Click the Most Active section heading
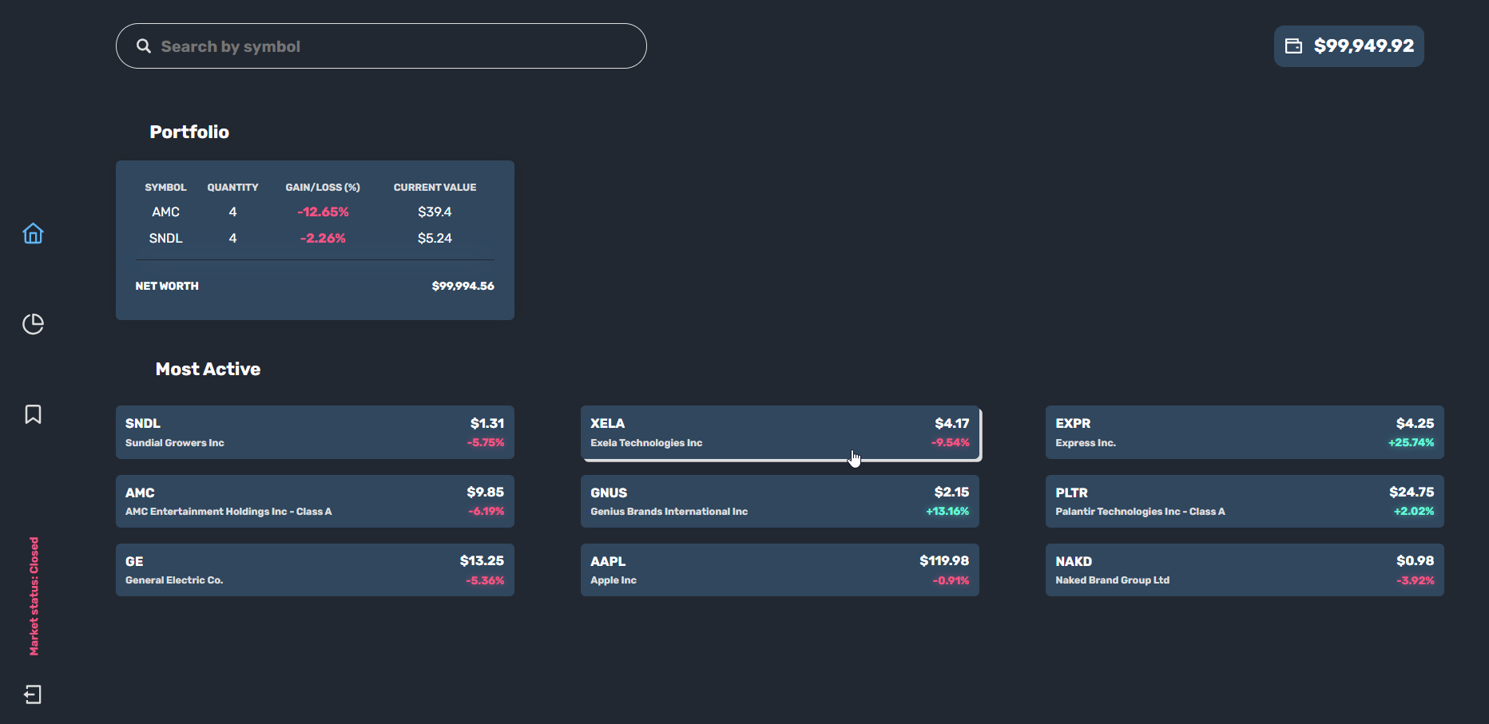 [x=208, y=369]
